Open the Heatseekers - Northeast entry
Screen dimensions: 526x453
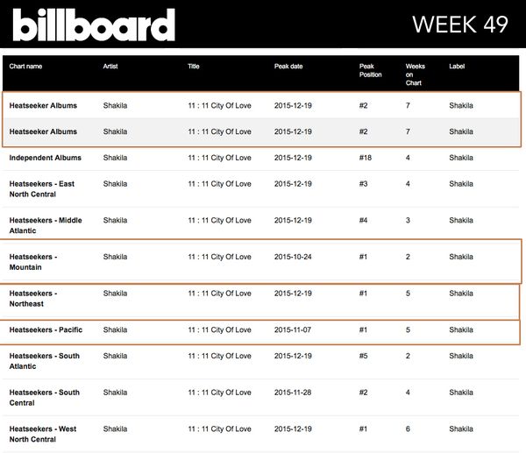(x=33, y=299)
